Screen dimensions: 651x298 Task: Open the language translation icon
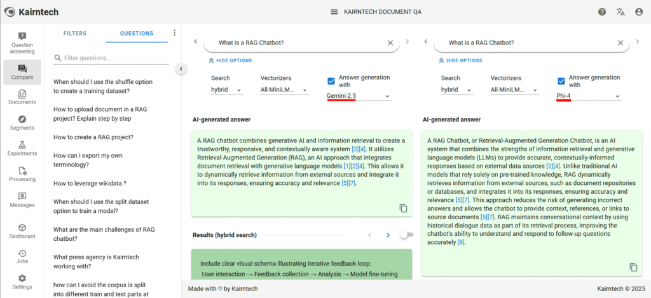point(620,12)
